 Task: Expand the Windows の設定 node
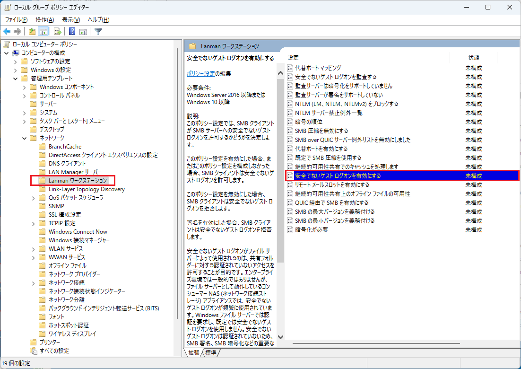(x=15, y=70)
